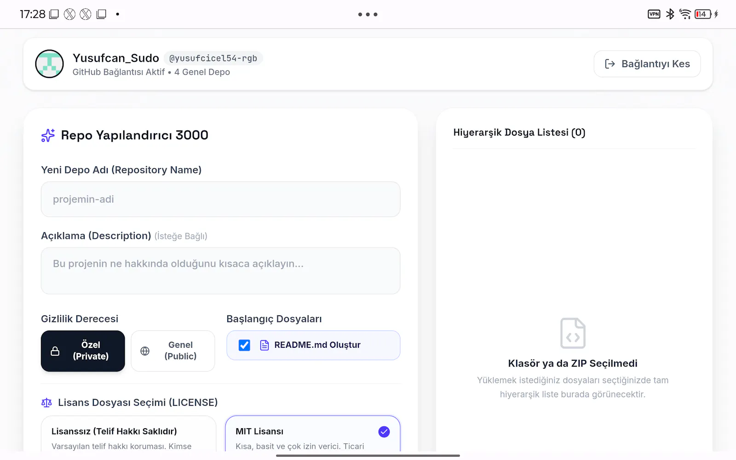
Task: Open the Yusufcan_Sudo profile avatar
Action: [49, 64]
